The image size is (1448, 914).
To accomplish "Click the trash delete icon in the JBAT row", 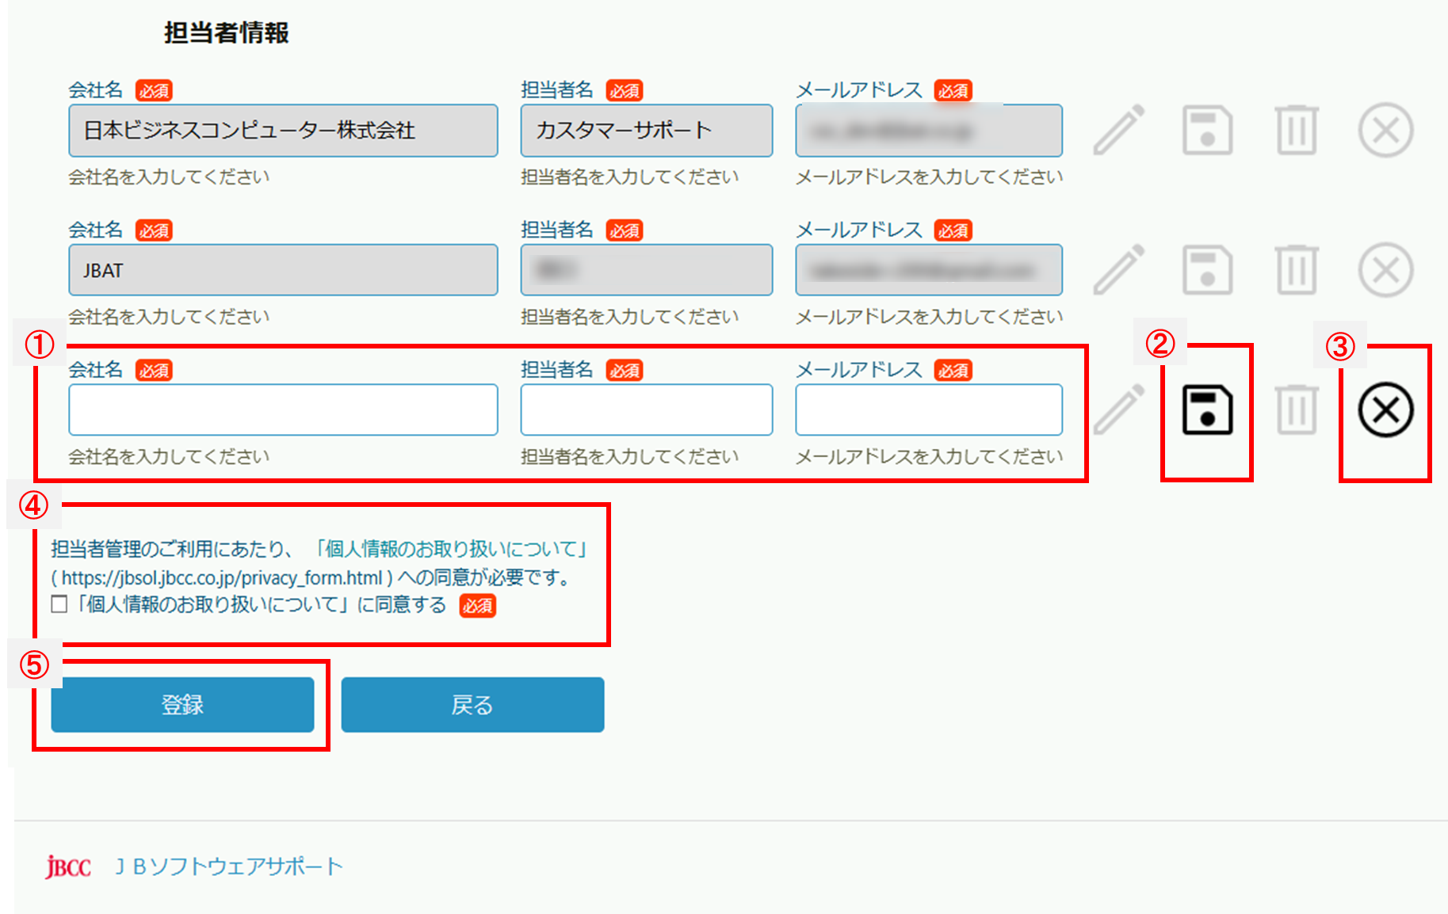I will tap(1297, 270).
